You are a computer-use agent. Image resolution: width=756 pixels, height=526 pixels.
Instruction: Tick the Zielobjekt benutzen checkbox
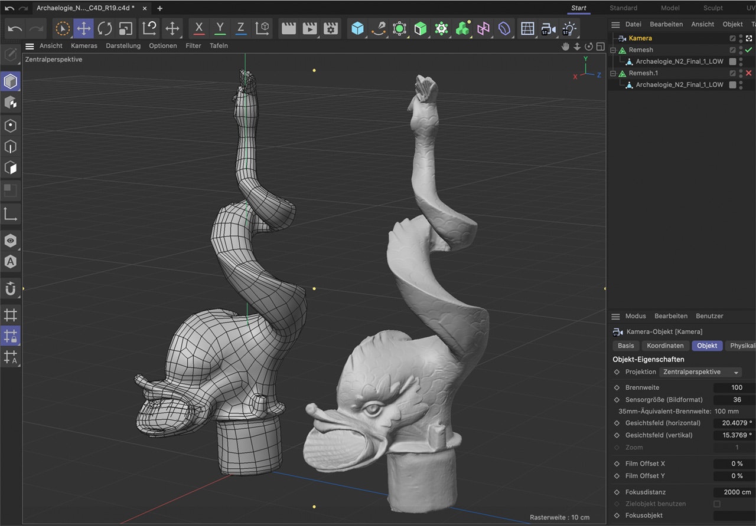(x=716, y=504)
